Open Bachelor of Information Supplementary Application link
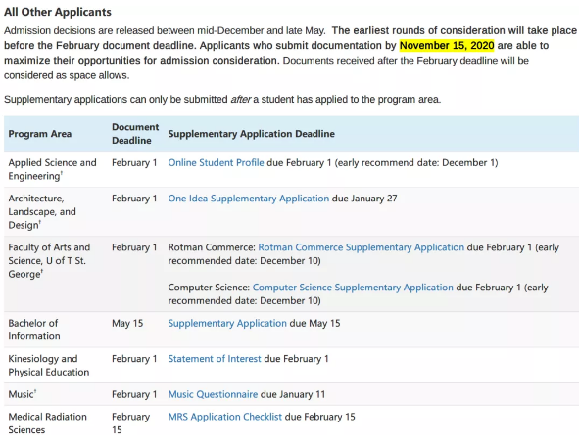The height and width of the screenshot is (443, 579). [227, 323]
